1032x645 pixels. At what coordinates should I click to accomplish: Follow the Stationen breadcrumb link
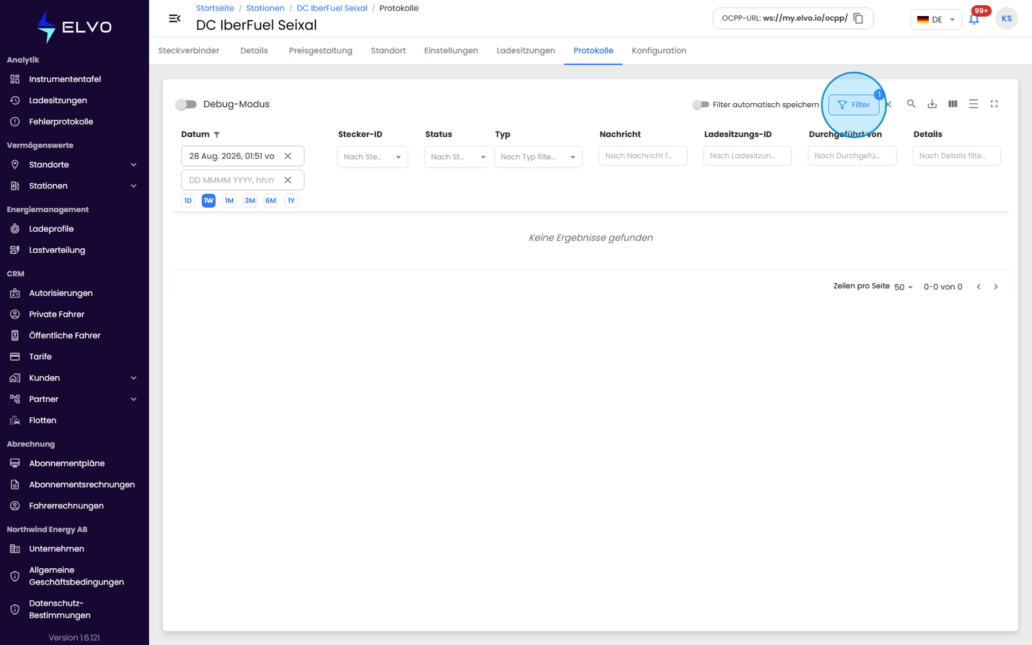coord(265,8)
